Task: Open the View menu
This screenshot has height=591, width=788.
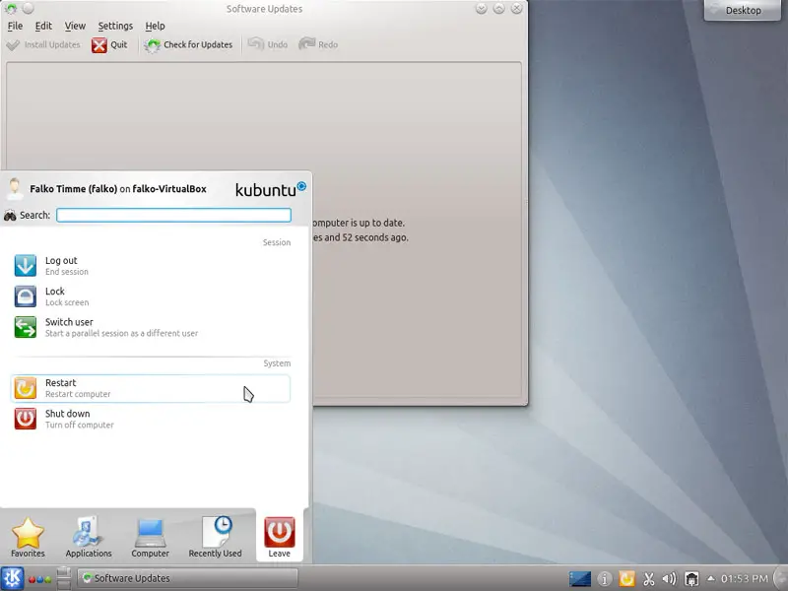Action: (75, 26)
